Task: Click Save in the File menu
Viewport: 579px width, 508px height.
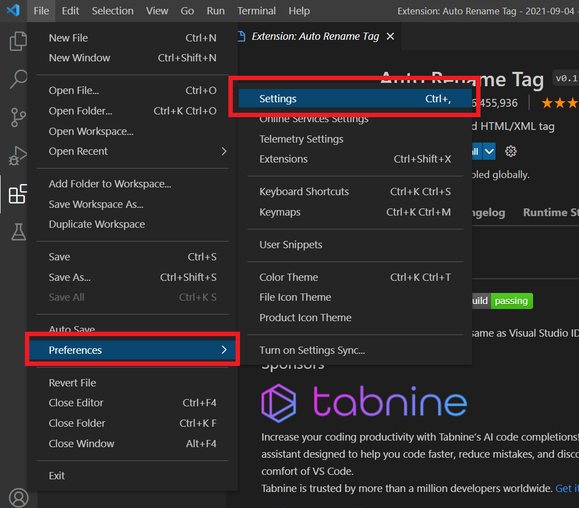Action: 133,257
